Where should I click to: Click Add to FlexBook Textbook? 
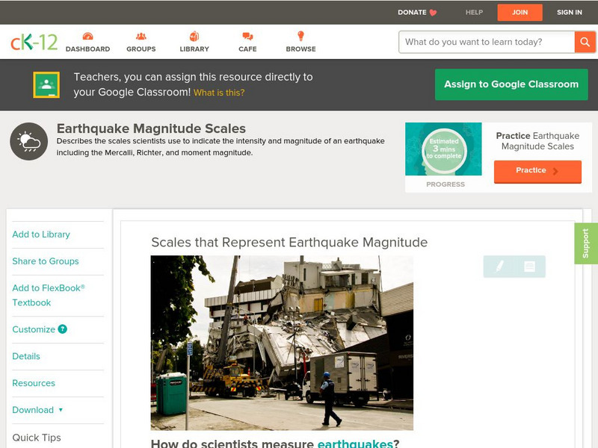coord(49,295)
